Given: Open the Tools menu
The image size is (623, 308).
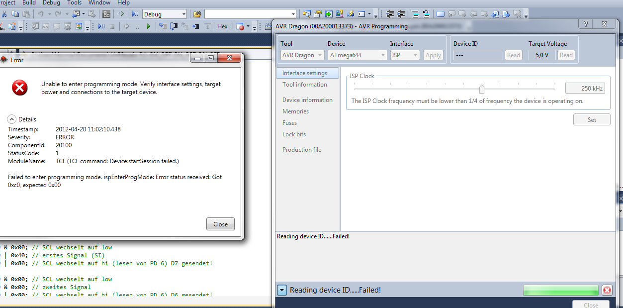Looking at the screenshot, I should click(x=75, y=3).
